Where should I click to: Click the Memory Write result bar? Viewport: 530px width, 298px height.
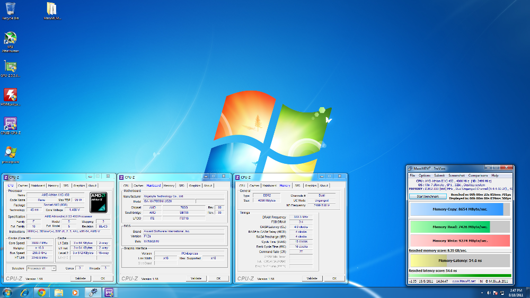(x=460, y=241)
